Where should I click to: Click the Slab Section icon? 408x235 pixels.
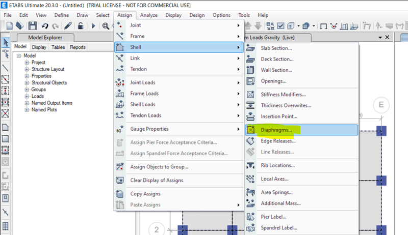pos(250,48)
